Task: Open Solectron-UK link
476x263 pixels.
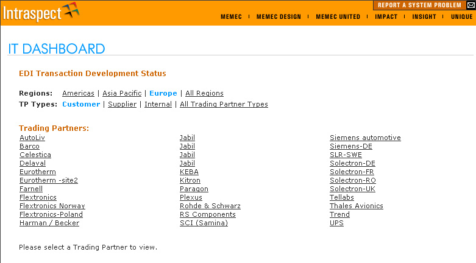Action: [352, 189]
